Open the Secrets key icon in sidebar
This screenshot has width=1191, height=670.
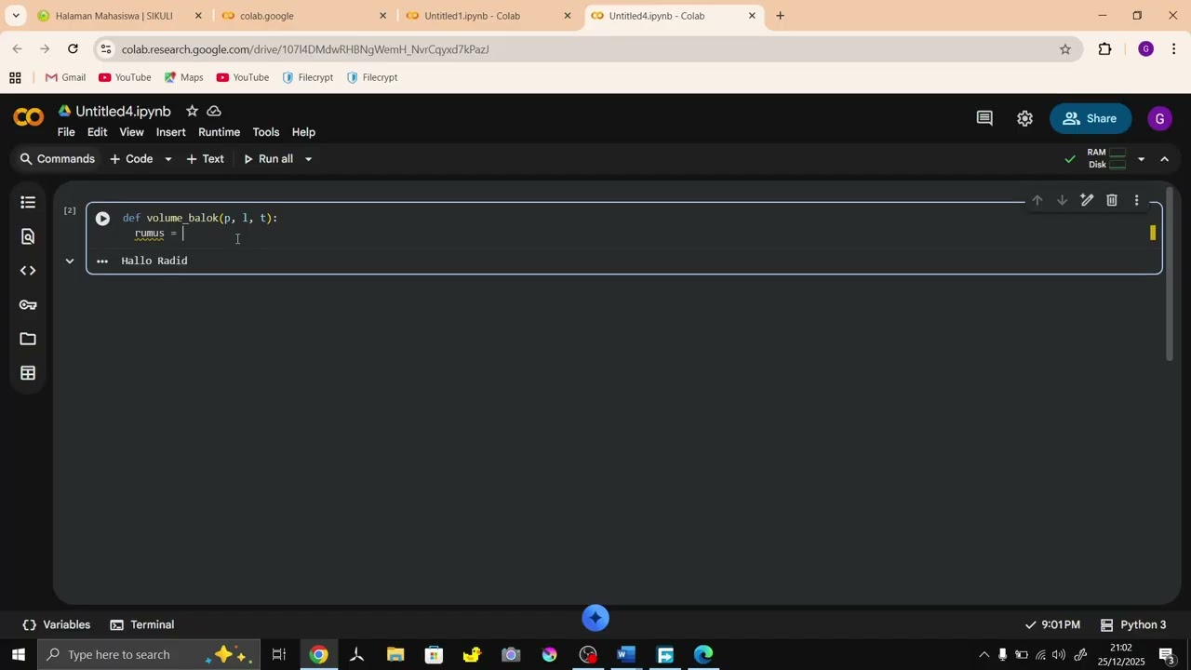(28, 305)
